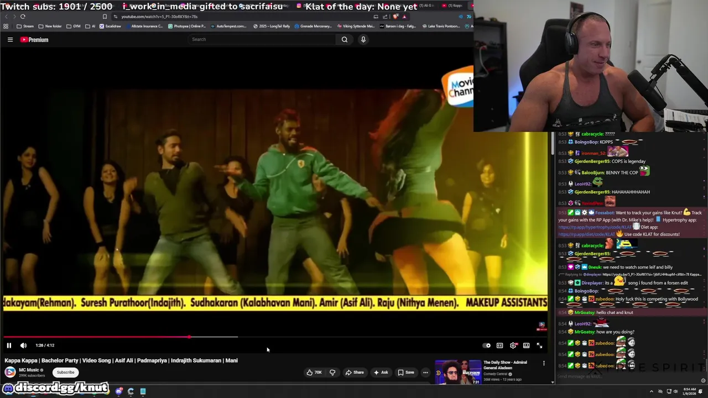
Task: Open the AI bookmarks folder
Action: (x=90, y=26)
